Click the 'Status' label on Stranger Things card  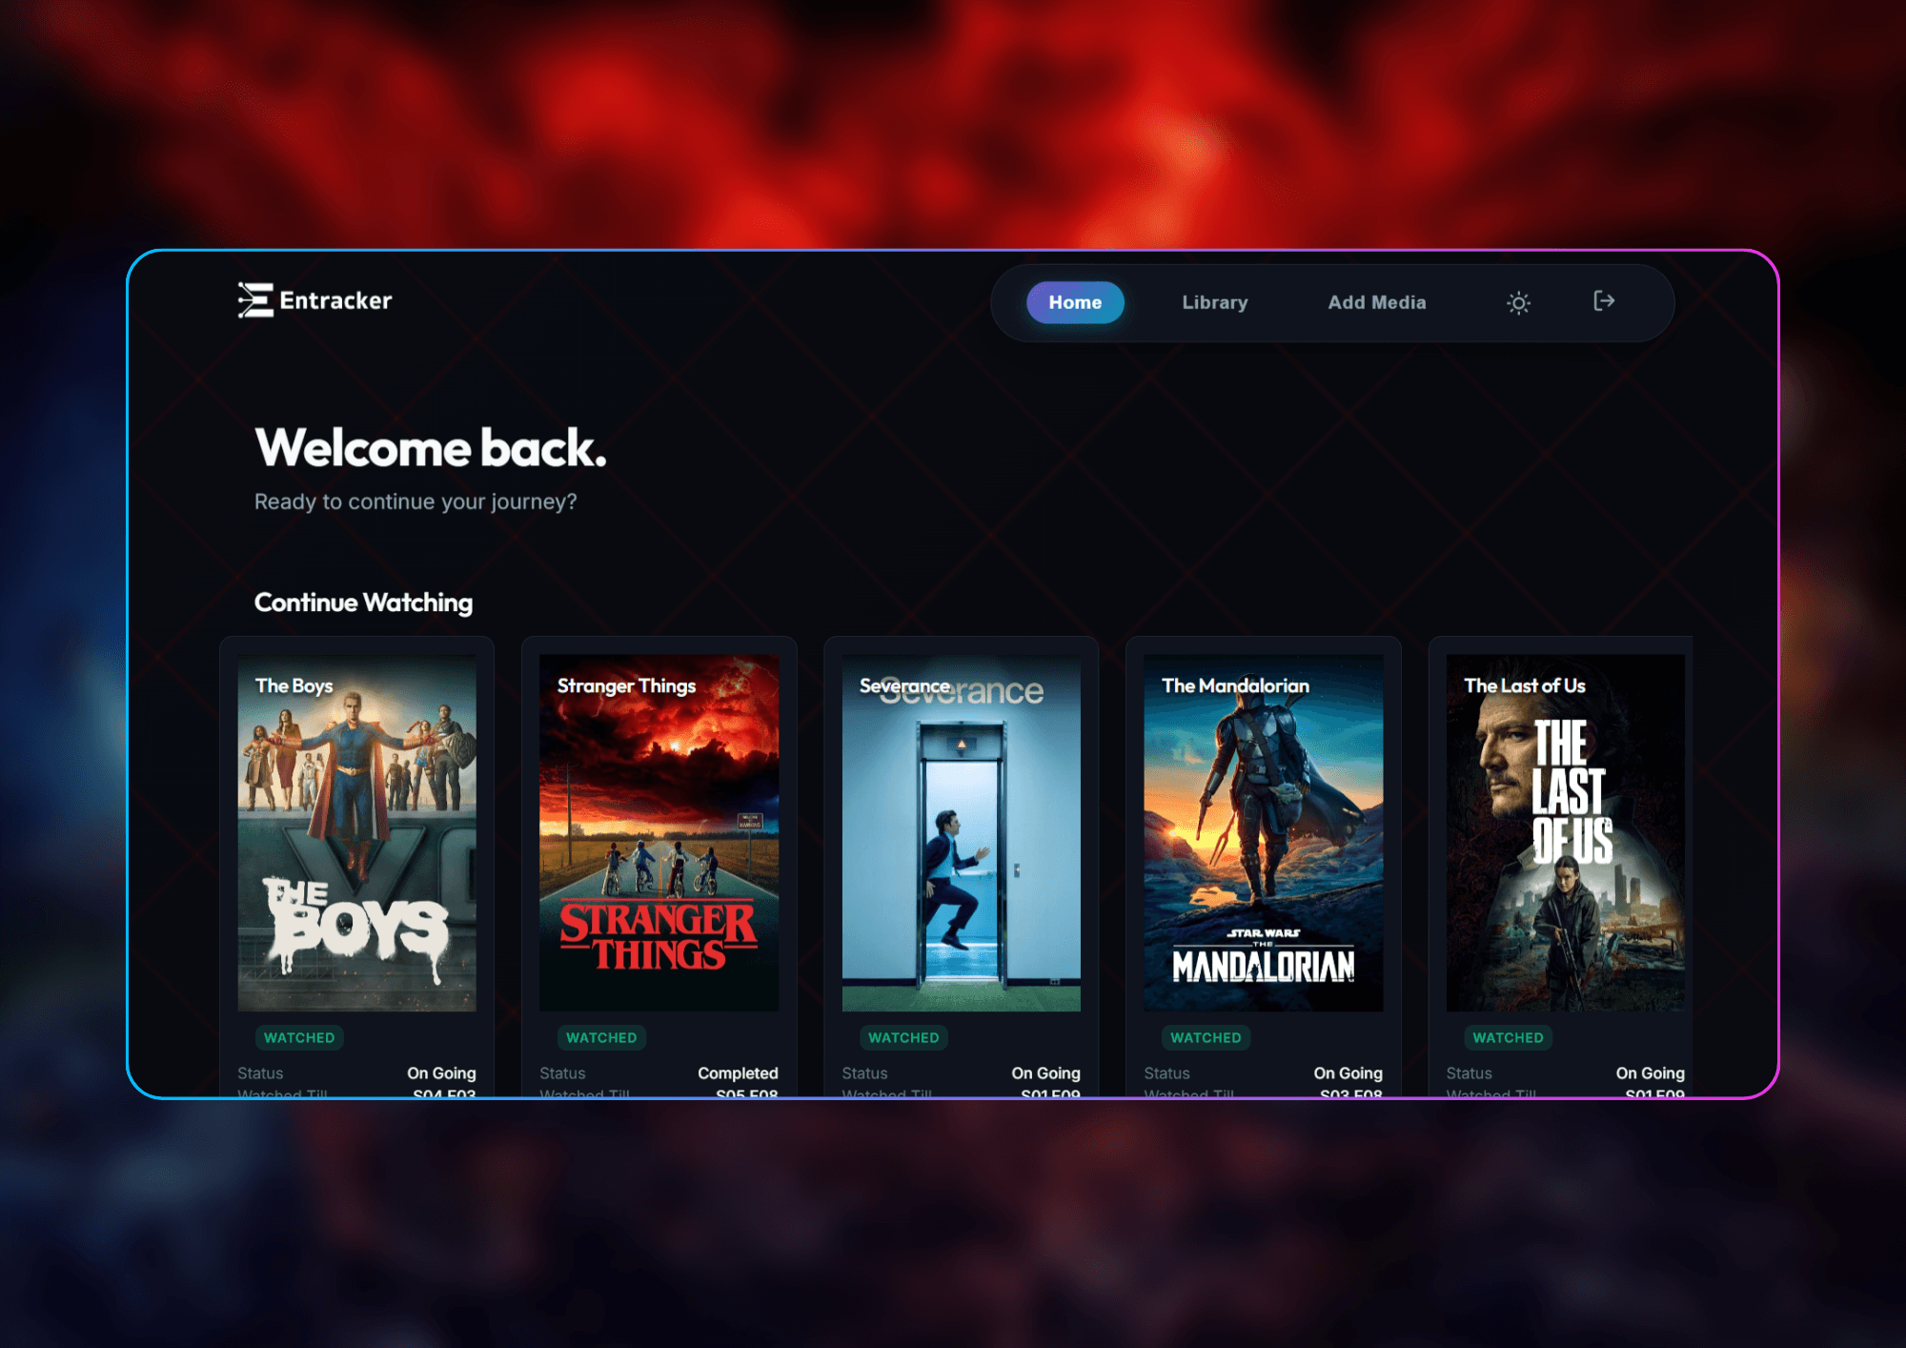(x=562, y=1073)
